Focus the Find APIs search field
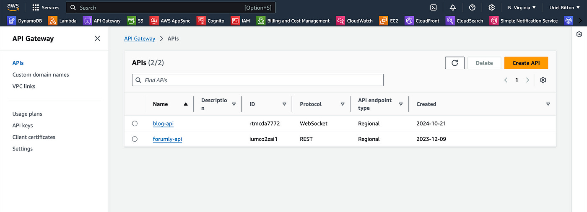 click(257, 80)
